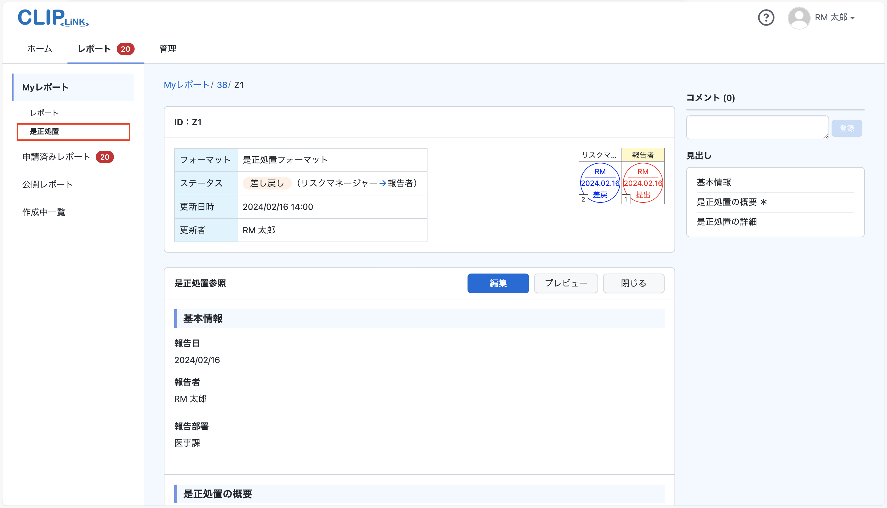Click the プレビュー button
Viewport: 887px width, 508px height.
pyautogui.click(x=566, y=283)
